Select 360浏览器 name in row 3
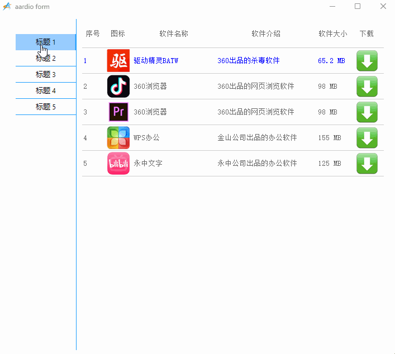The height and width of the screenshot is (354, 395). (x=150, y=112)
